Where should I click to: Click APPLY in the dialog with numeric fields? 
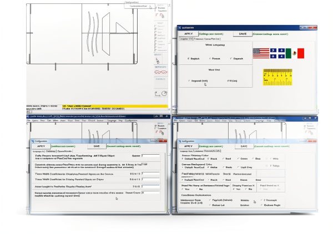pyautogui.click(x=41, y=146)
